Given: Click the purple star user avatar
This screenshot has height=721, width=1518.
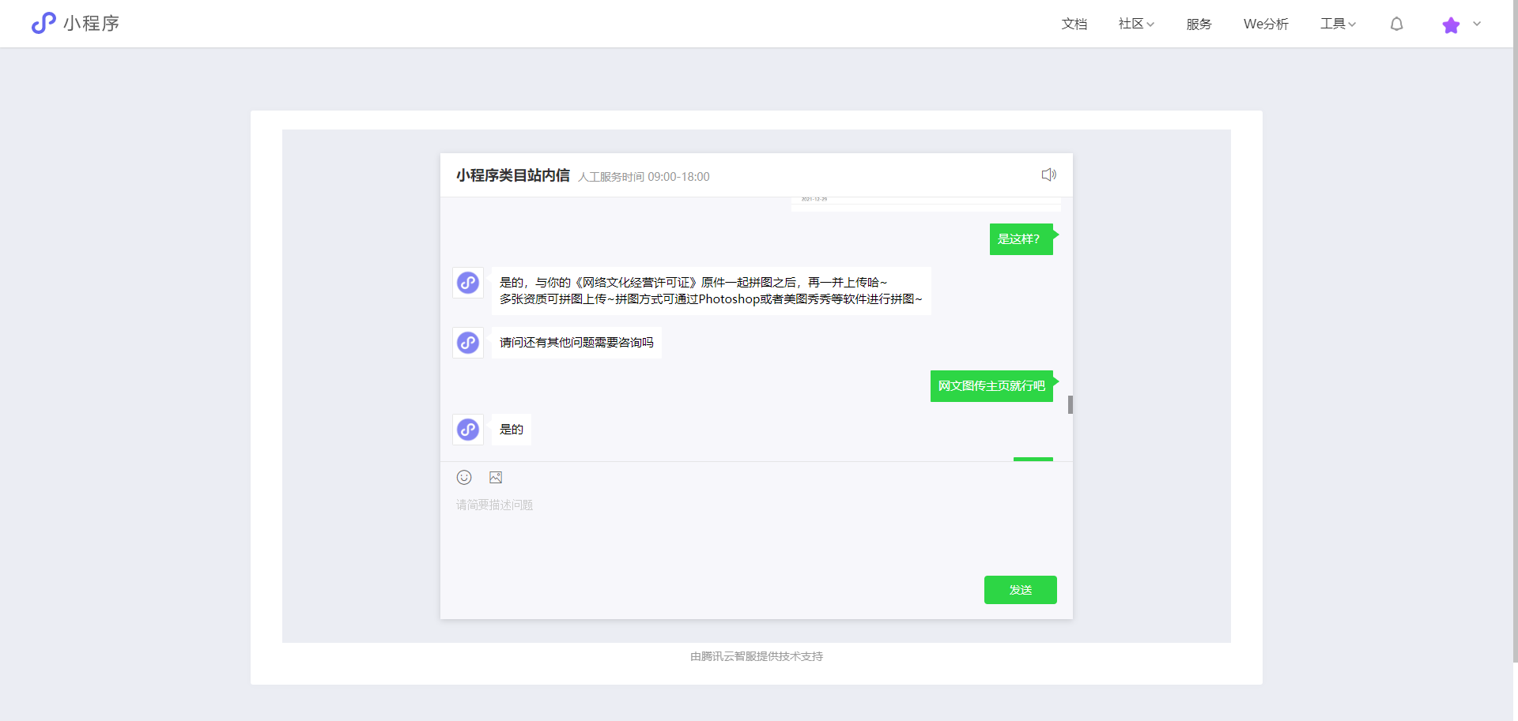Looking at the screenshot, I should (x=1451, y=24).
